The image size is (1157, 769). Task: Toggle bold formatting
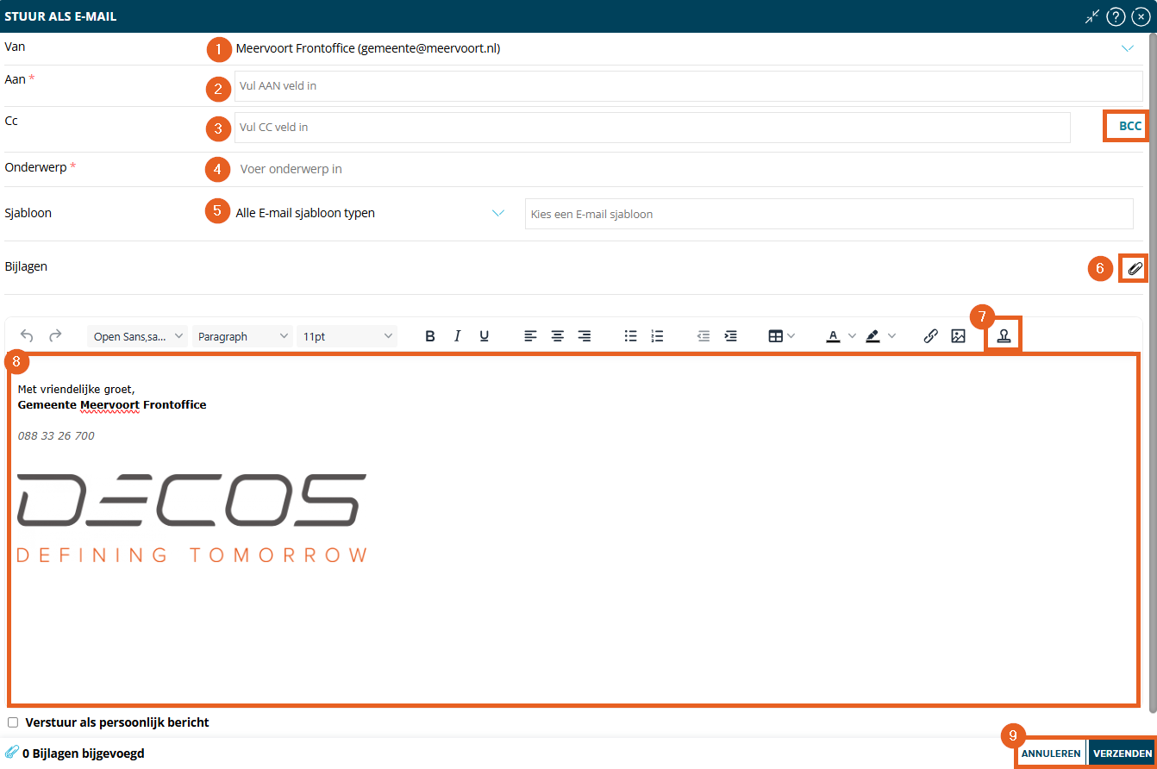click(430, 336)
